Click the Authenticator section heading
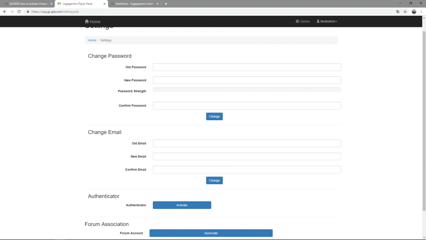The image size is (426, 240). pyautogui.click(x=104, y=196)
